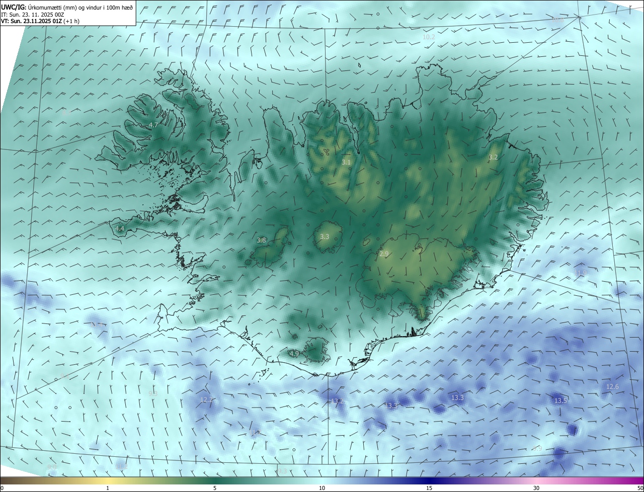
Task: Click the 12.2 value over the southwest ocean
Action: click(x=207, y=400)
